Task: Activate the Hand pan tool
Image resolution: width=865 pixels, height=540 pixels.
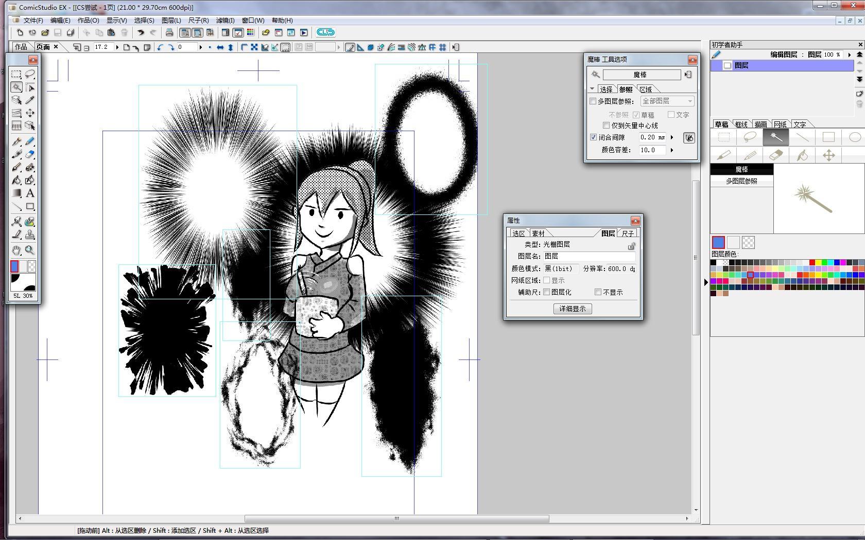Action: click(x=16, y=250)
